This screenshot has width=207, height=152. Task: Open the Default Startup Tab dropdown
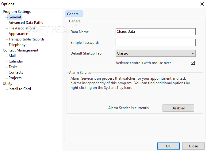pos(155,53)
